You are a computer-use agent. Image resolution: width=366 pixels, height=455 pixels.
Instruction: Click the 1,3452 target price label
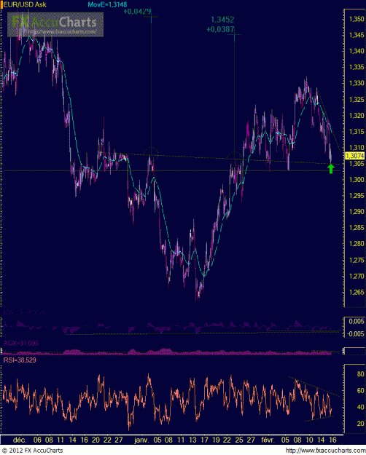pyautogui.click(x=222, y=20)
